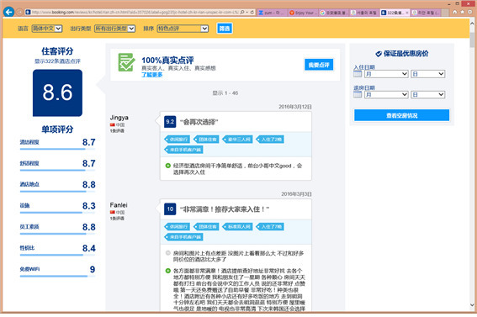Image resolution: width=477 pixels, height=317 pixels.
Task: Click first tag 休闲旅行 in Jingya's review
Action: click(x=177, y=140)
